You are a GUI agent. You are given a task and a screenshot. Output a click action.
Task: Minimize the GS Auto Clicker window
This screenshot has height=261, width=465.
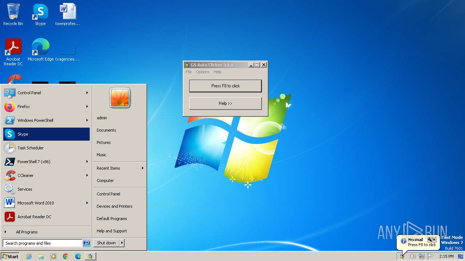point(251,65)
